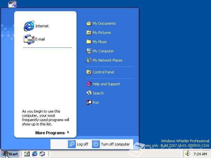This screenshot has width=211, height=158.
Task: Click the Windows Whistler Professional desktop text
Action: tap(185, 141)
